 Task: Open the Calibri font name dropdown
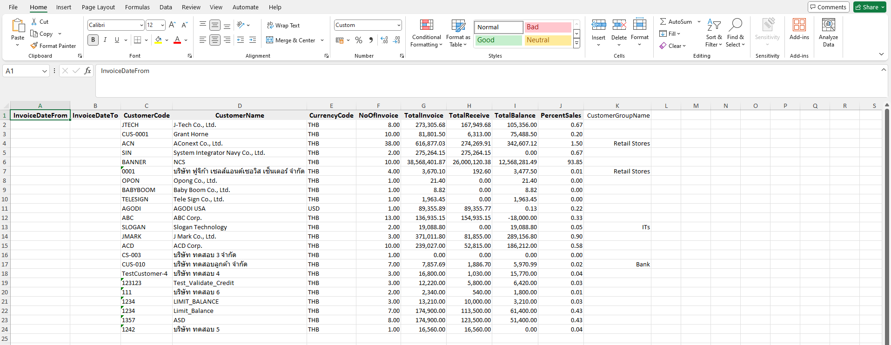[141, 25]
